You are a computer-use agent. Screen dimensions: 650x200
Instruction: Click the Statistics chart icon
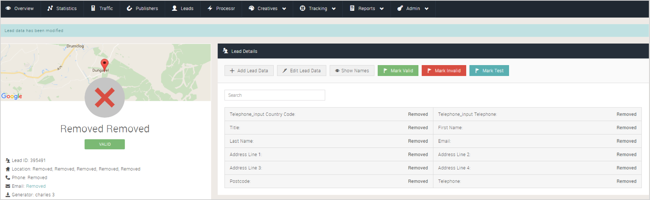tap(50, 8)
